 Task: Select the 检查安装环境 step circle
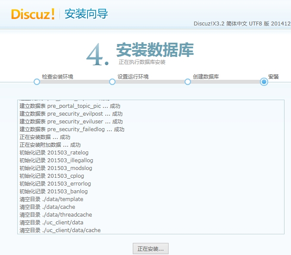[x=37, y=82]
